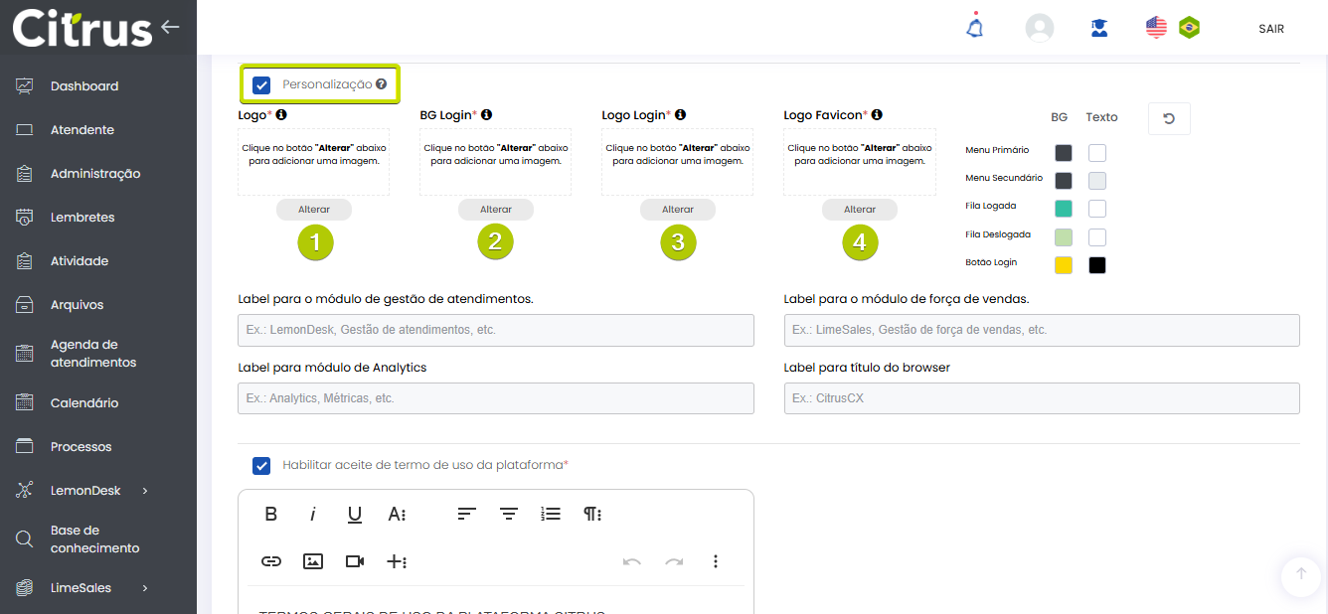Uncheck the Personalização checkbox
Screen dimensions: 1328x614
[x=261, y=85]
